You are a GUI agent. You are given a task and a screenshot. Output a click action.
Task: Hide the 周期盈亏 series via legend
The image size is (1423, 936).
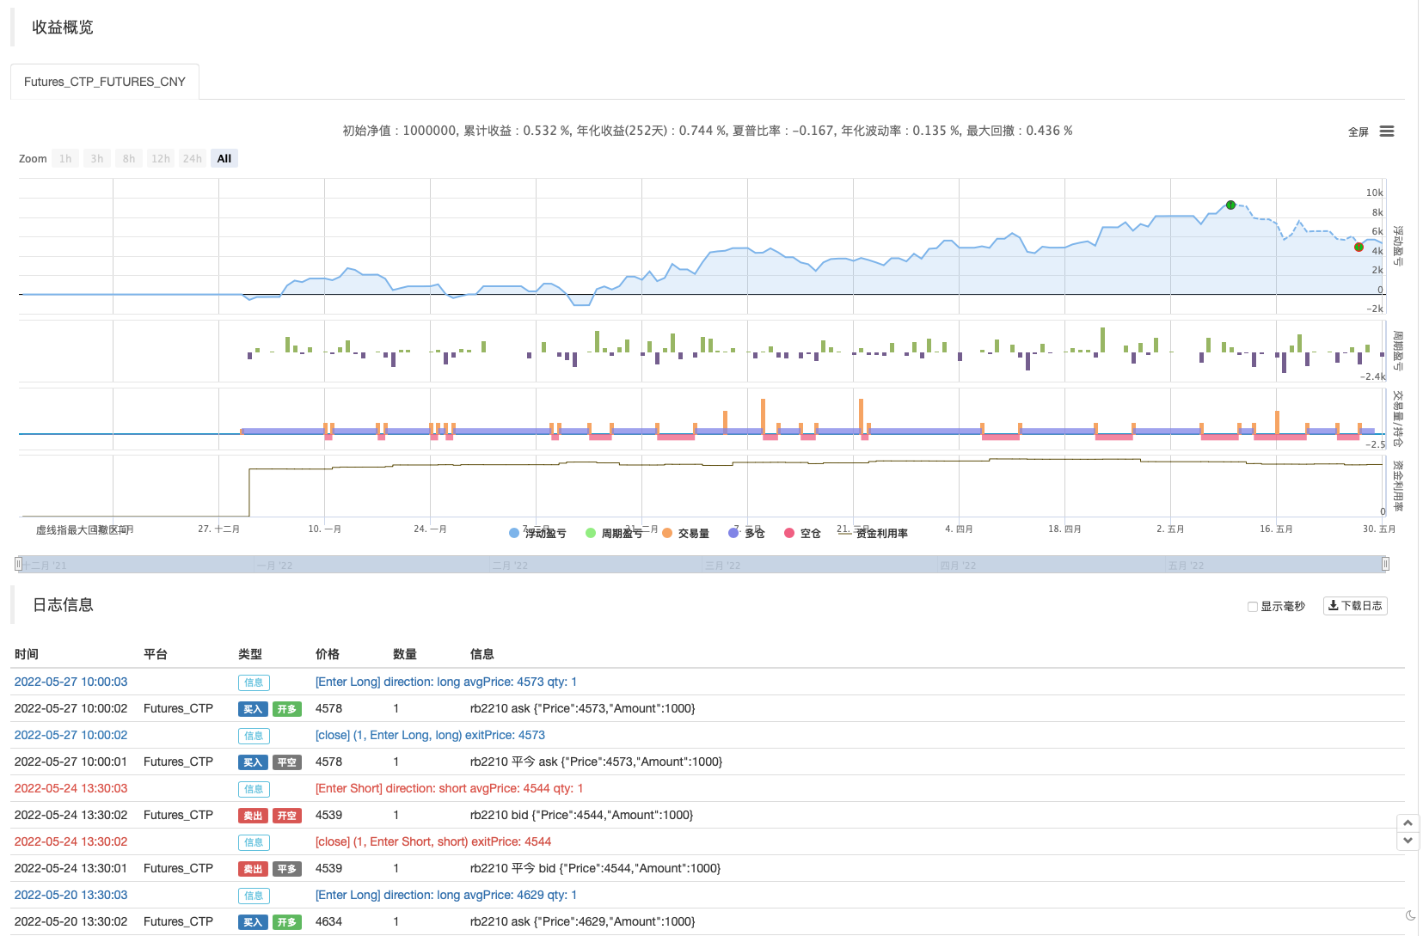point(614,534)
